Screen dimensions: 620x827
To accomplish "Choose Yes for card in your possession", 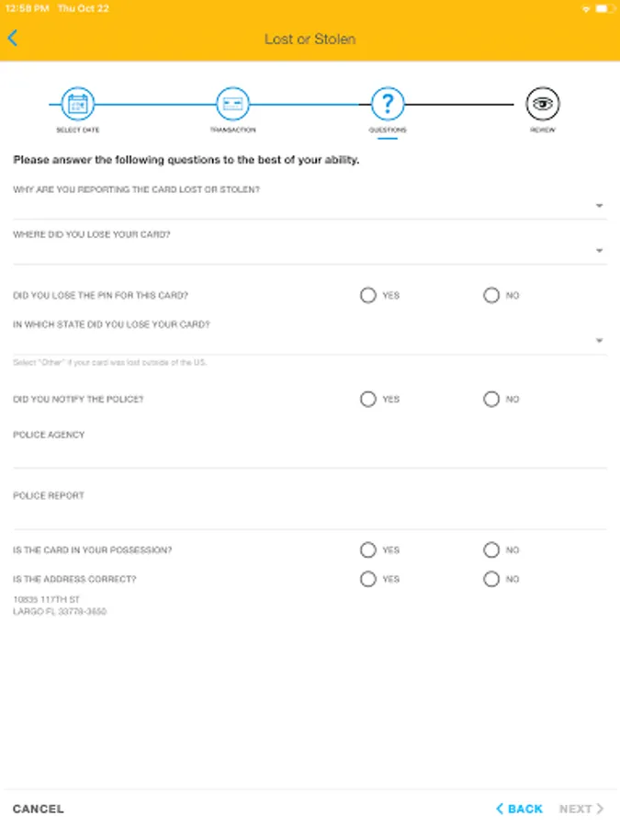I will point(368,550).
